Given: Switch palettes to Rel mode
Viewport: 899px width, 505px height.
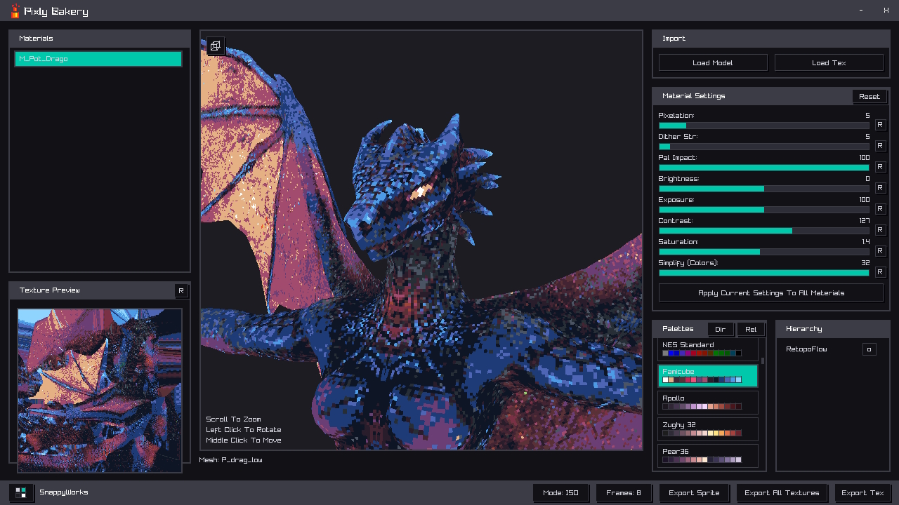Looking at the screenshot, I should (x=751, y=330).
